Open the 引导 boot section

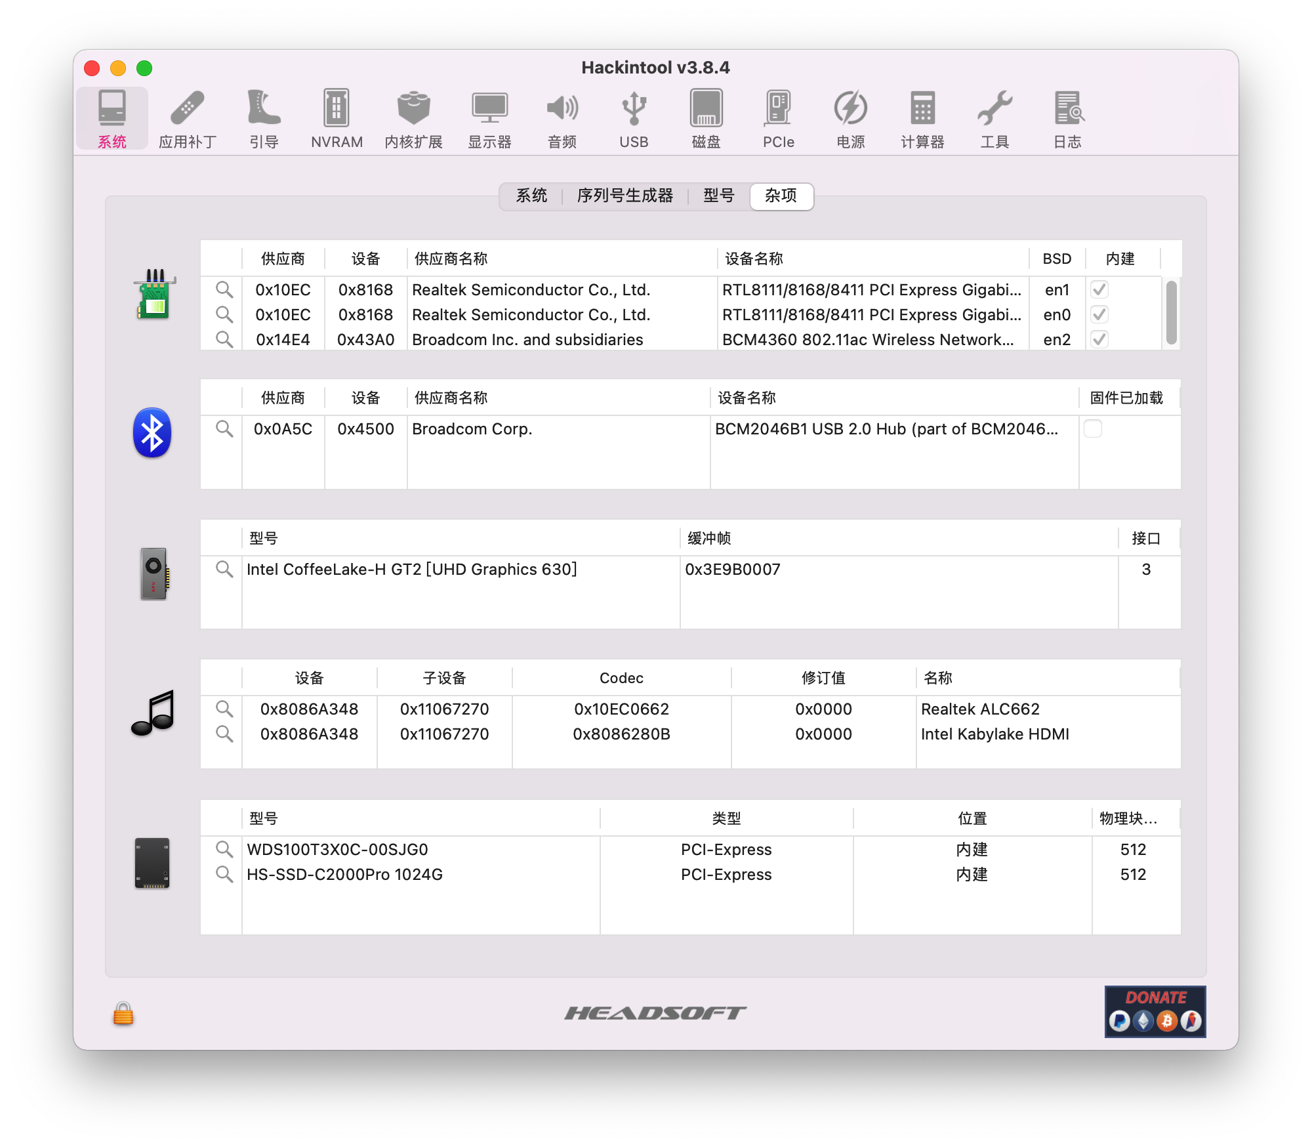coord(264,119)
